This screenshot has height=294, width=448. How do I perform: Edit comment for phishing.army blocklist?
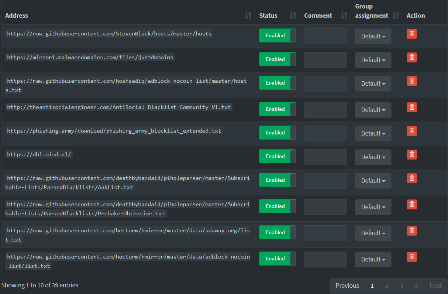325,133
